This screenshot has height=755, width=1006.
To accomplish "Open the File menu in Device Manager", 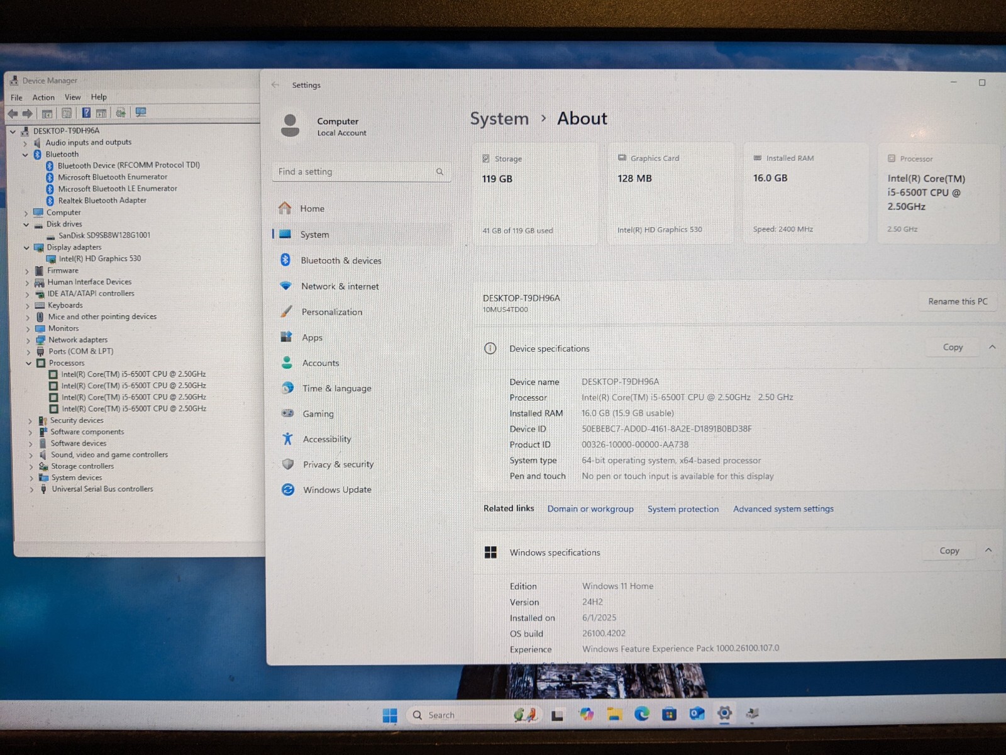I will [x=16, y=98].
